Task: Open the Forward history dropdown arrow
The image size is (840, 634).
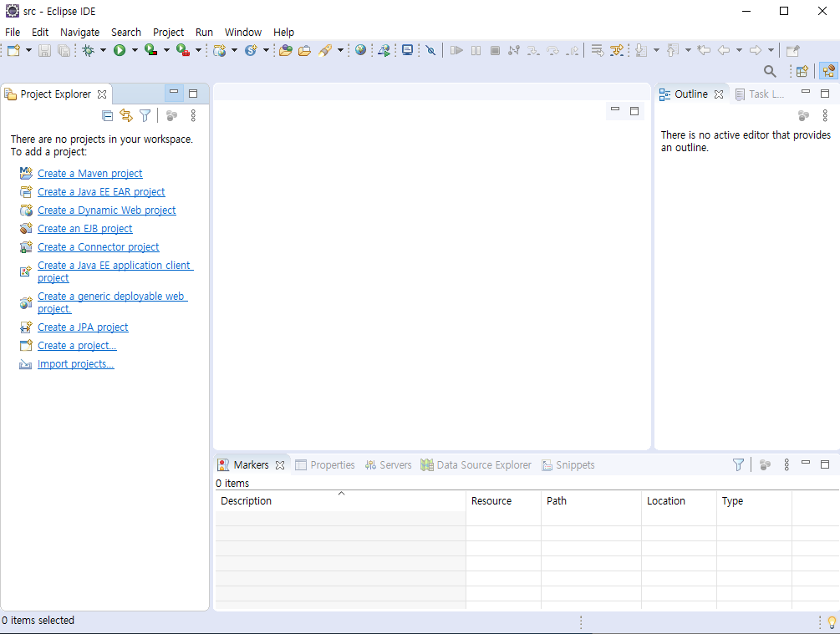Action: 771,50
